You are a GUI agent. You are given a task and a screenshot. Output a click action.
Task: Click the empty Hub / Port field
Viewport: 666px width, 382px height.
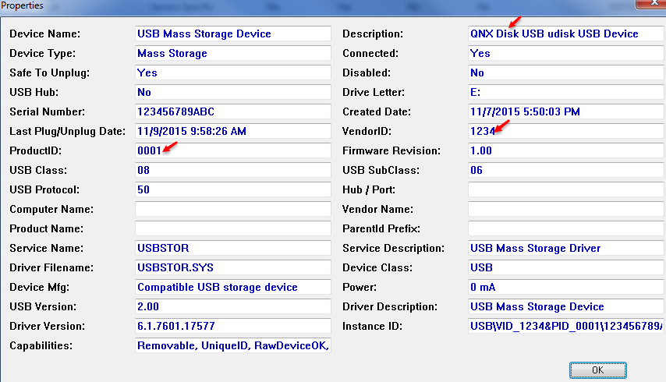point(565,190)
